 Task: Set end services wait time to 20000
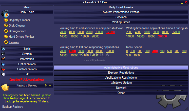coord(96,36)
